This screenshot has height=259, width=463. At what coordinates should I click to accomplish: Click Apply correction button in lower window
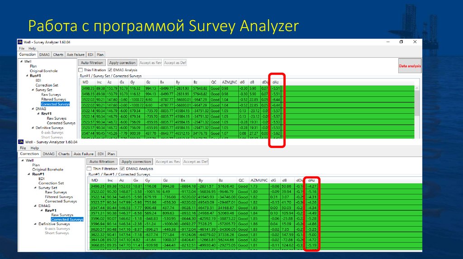[x=136, y=162]
